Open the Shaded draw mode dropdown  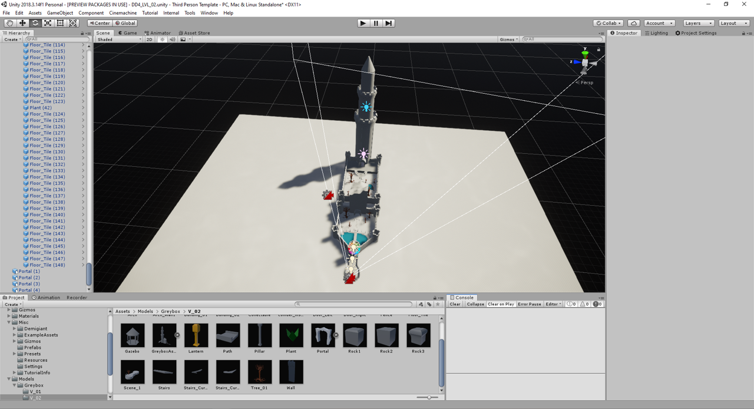coord(118,39)
